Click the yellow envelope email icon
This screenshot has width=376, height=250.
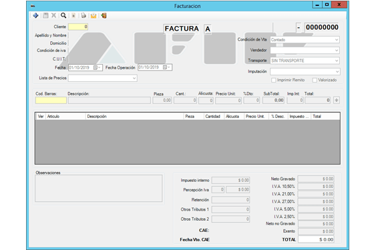[93, 15]
